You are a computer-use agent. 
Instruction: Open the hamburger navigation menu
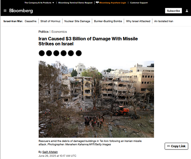pos(5,11)
